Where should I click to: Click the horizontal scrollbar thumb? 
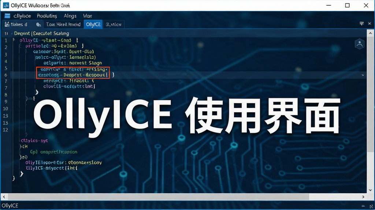(159, 197)
